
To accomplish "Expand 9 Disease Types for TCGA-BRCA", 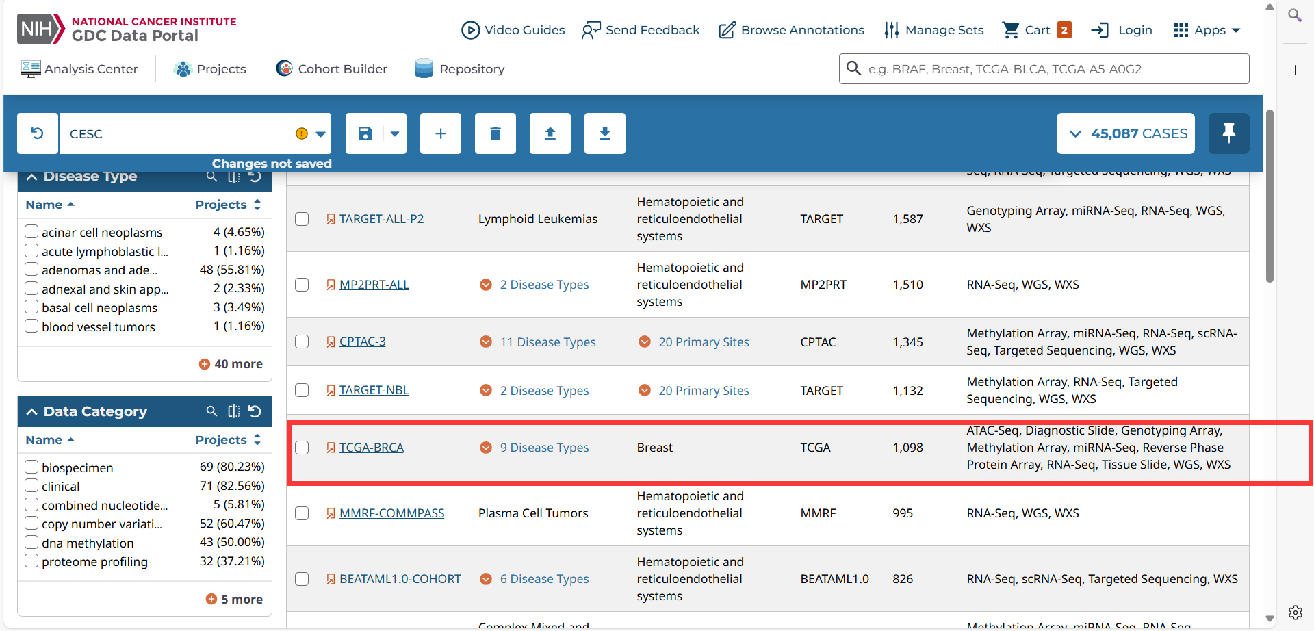I will [x=534, y=448].
